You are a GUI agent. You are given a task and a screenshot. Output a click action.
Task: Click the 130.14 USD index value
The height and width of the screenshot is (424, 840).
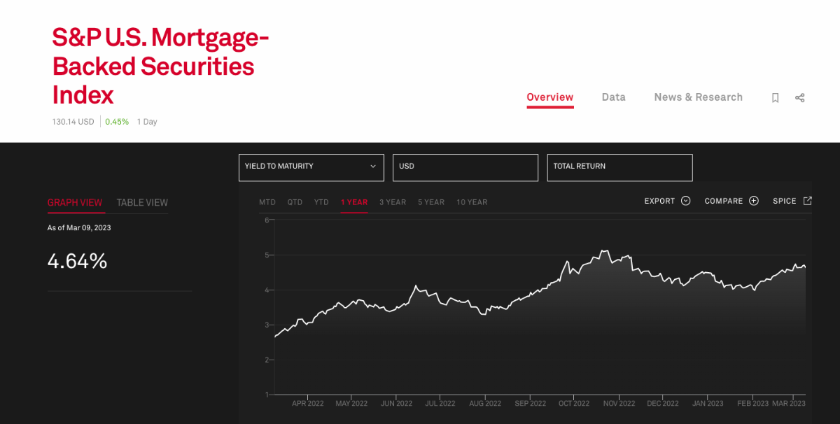tap(73, 122)
